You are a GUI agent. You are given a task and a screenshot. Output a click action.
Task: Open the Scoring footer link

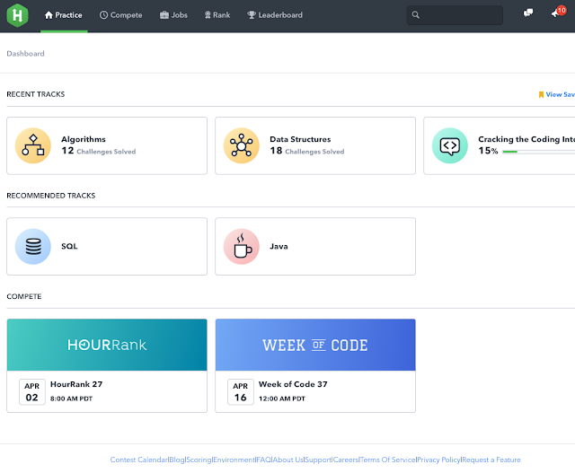click(199, 460)
